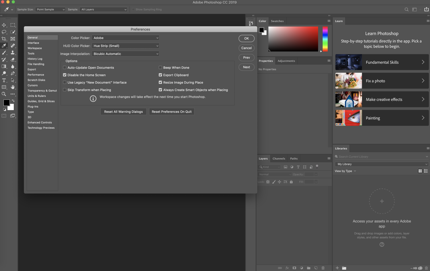Switch Libraries to list view
The image size is (430, 271).
tap(426, 171)
